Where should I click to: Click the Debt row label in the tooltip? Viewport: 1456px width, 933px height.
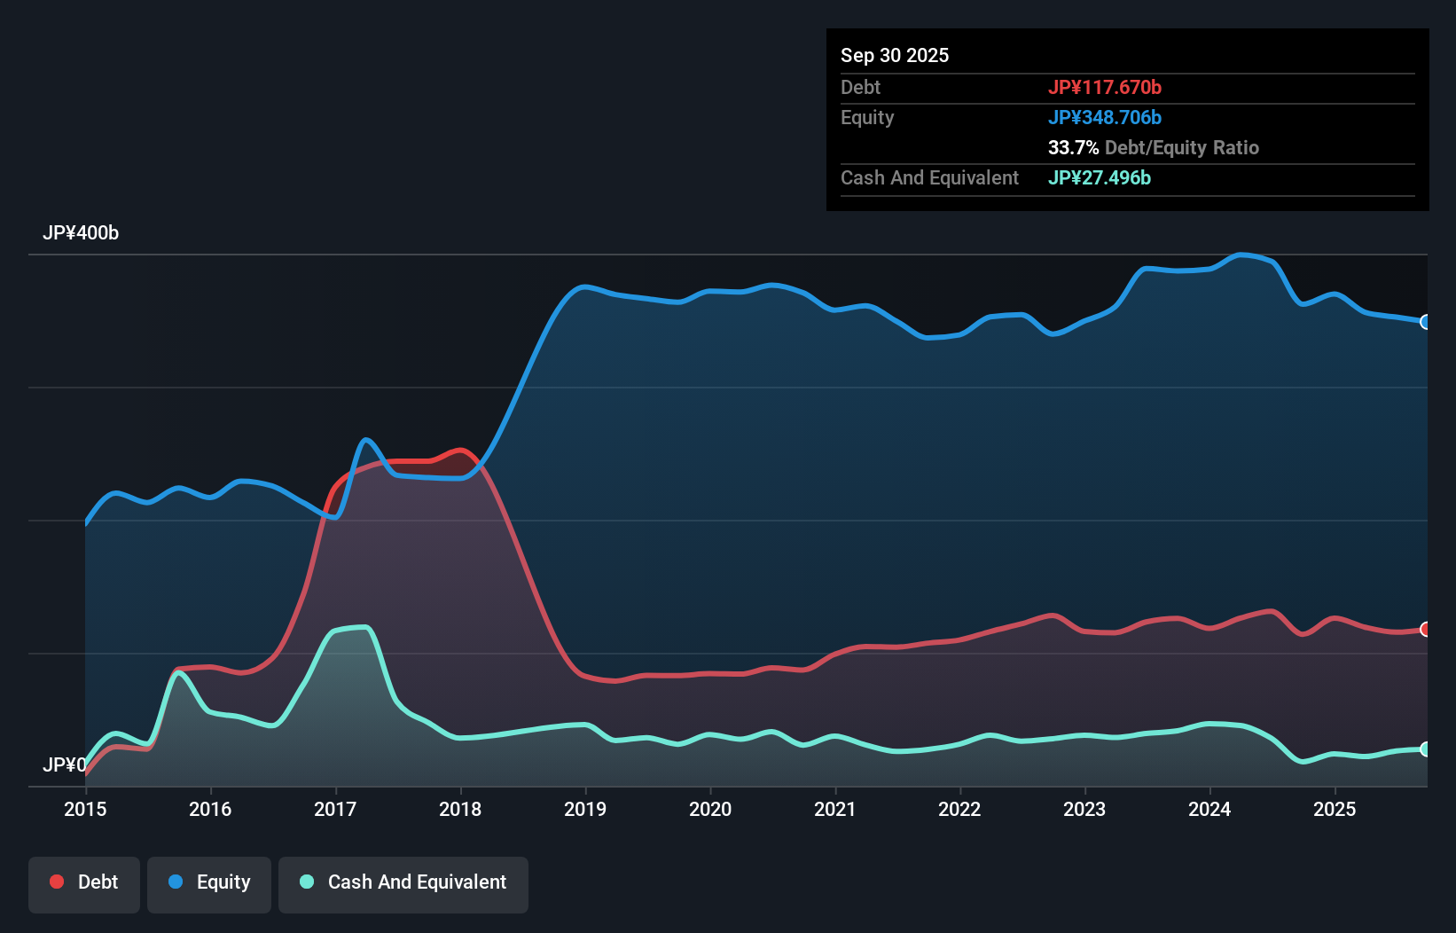click(860, 87)
